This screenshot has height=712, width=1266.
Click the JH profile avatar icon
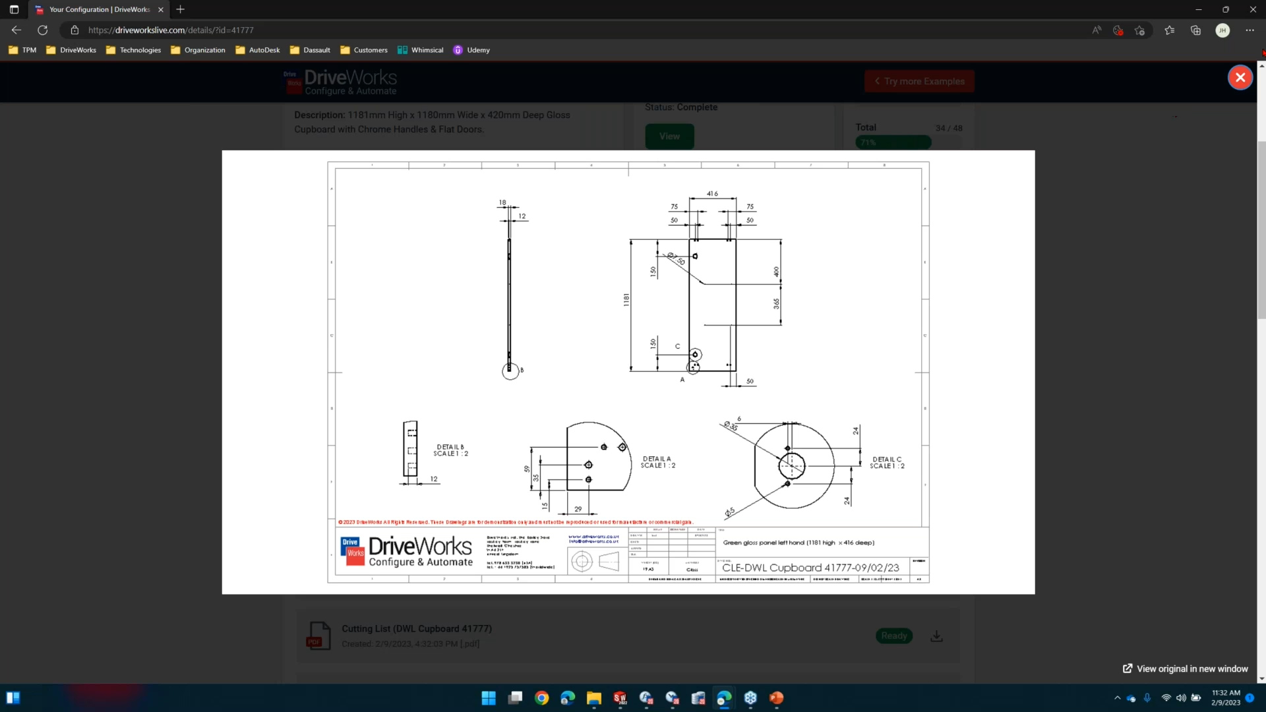click(1223, 30)
